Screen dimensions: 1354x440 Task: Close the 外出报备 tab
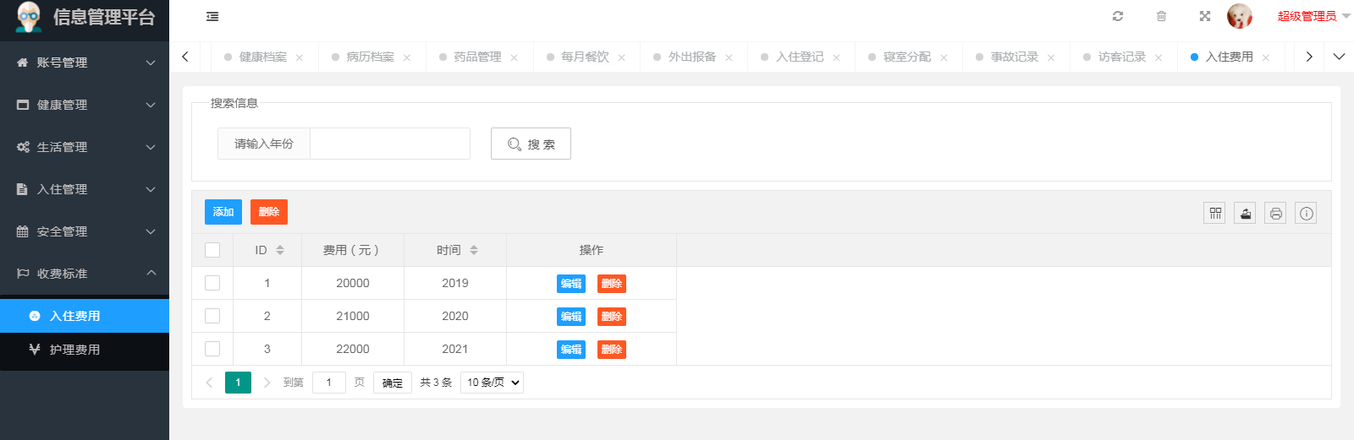(x=729, y=57)
